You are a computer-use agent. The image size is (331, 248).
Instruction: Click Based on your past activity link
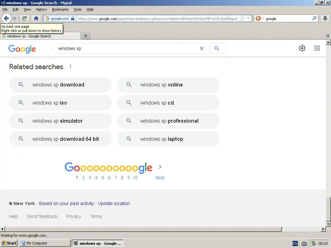coord(67,203)
